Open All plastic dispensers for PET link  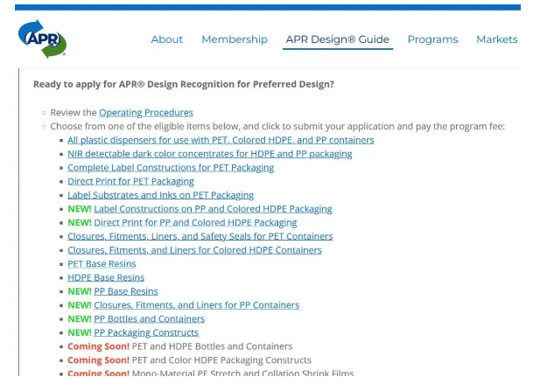pos(221,140)
